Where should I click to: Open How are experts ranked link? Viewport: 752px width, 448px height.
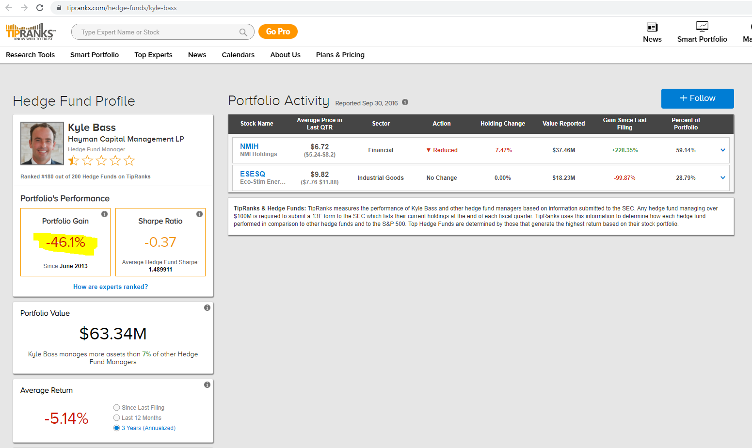click(111, 287)
